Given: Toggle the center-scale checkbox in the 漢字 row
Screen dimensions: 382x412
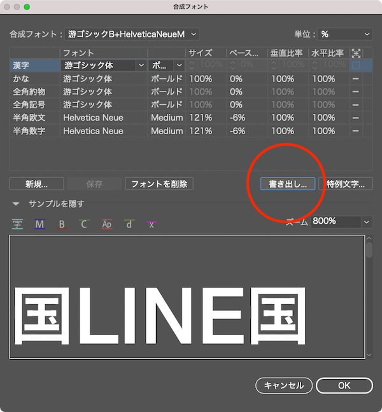Looking at the screenshot, I should (x=356, y=65).
